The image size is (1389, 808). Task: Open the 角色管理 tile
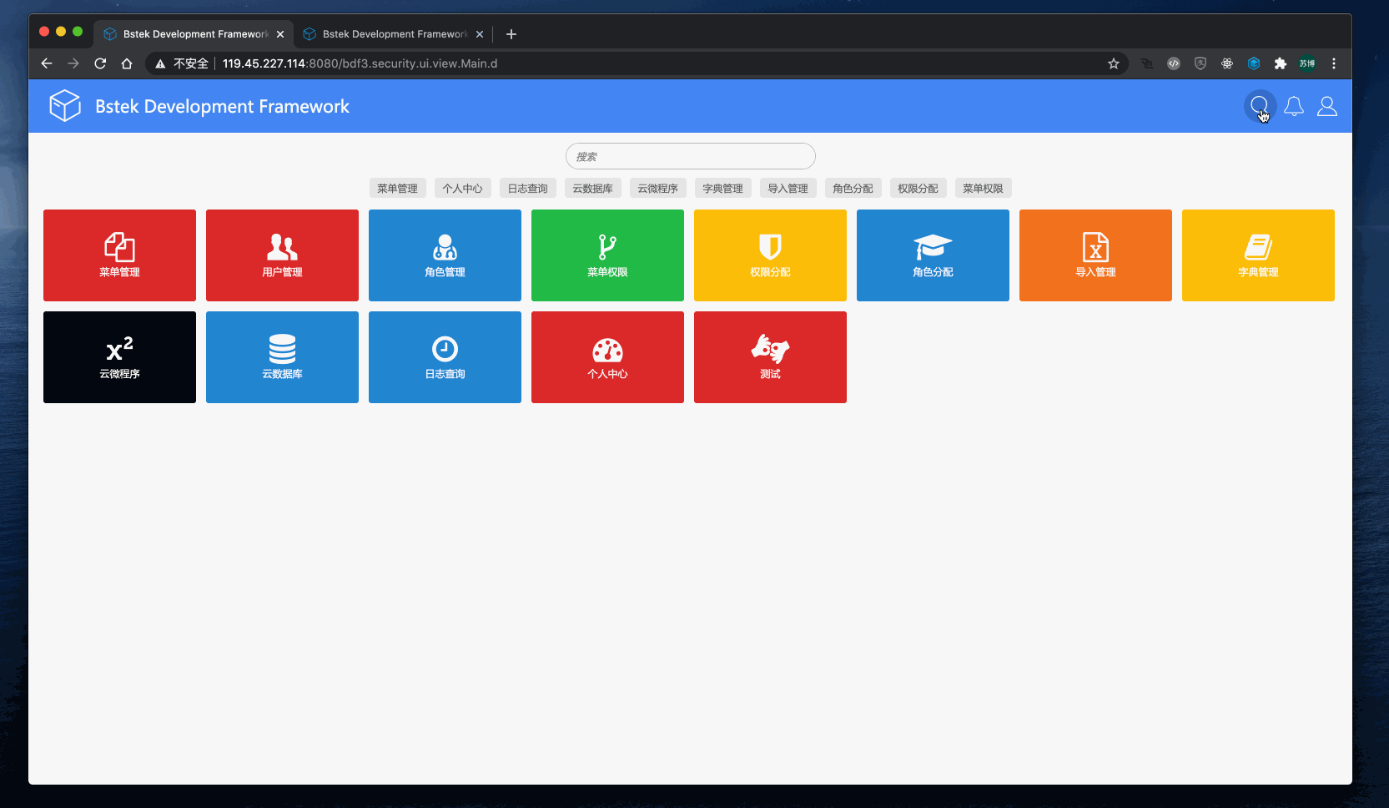(x=445, y=255)
